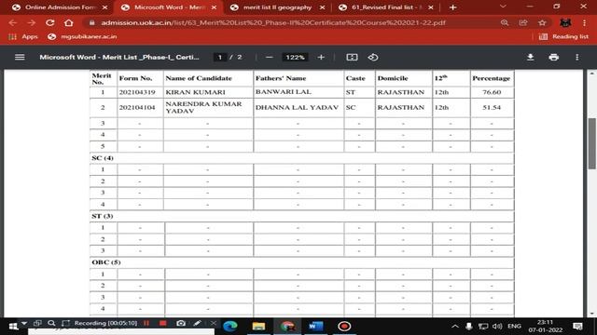The height and width of the screenshot is (335, 597).
Task: Select the recorder pen annotation tool
Action: pos(197,323)
